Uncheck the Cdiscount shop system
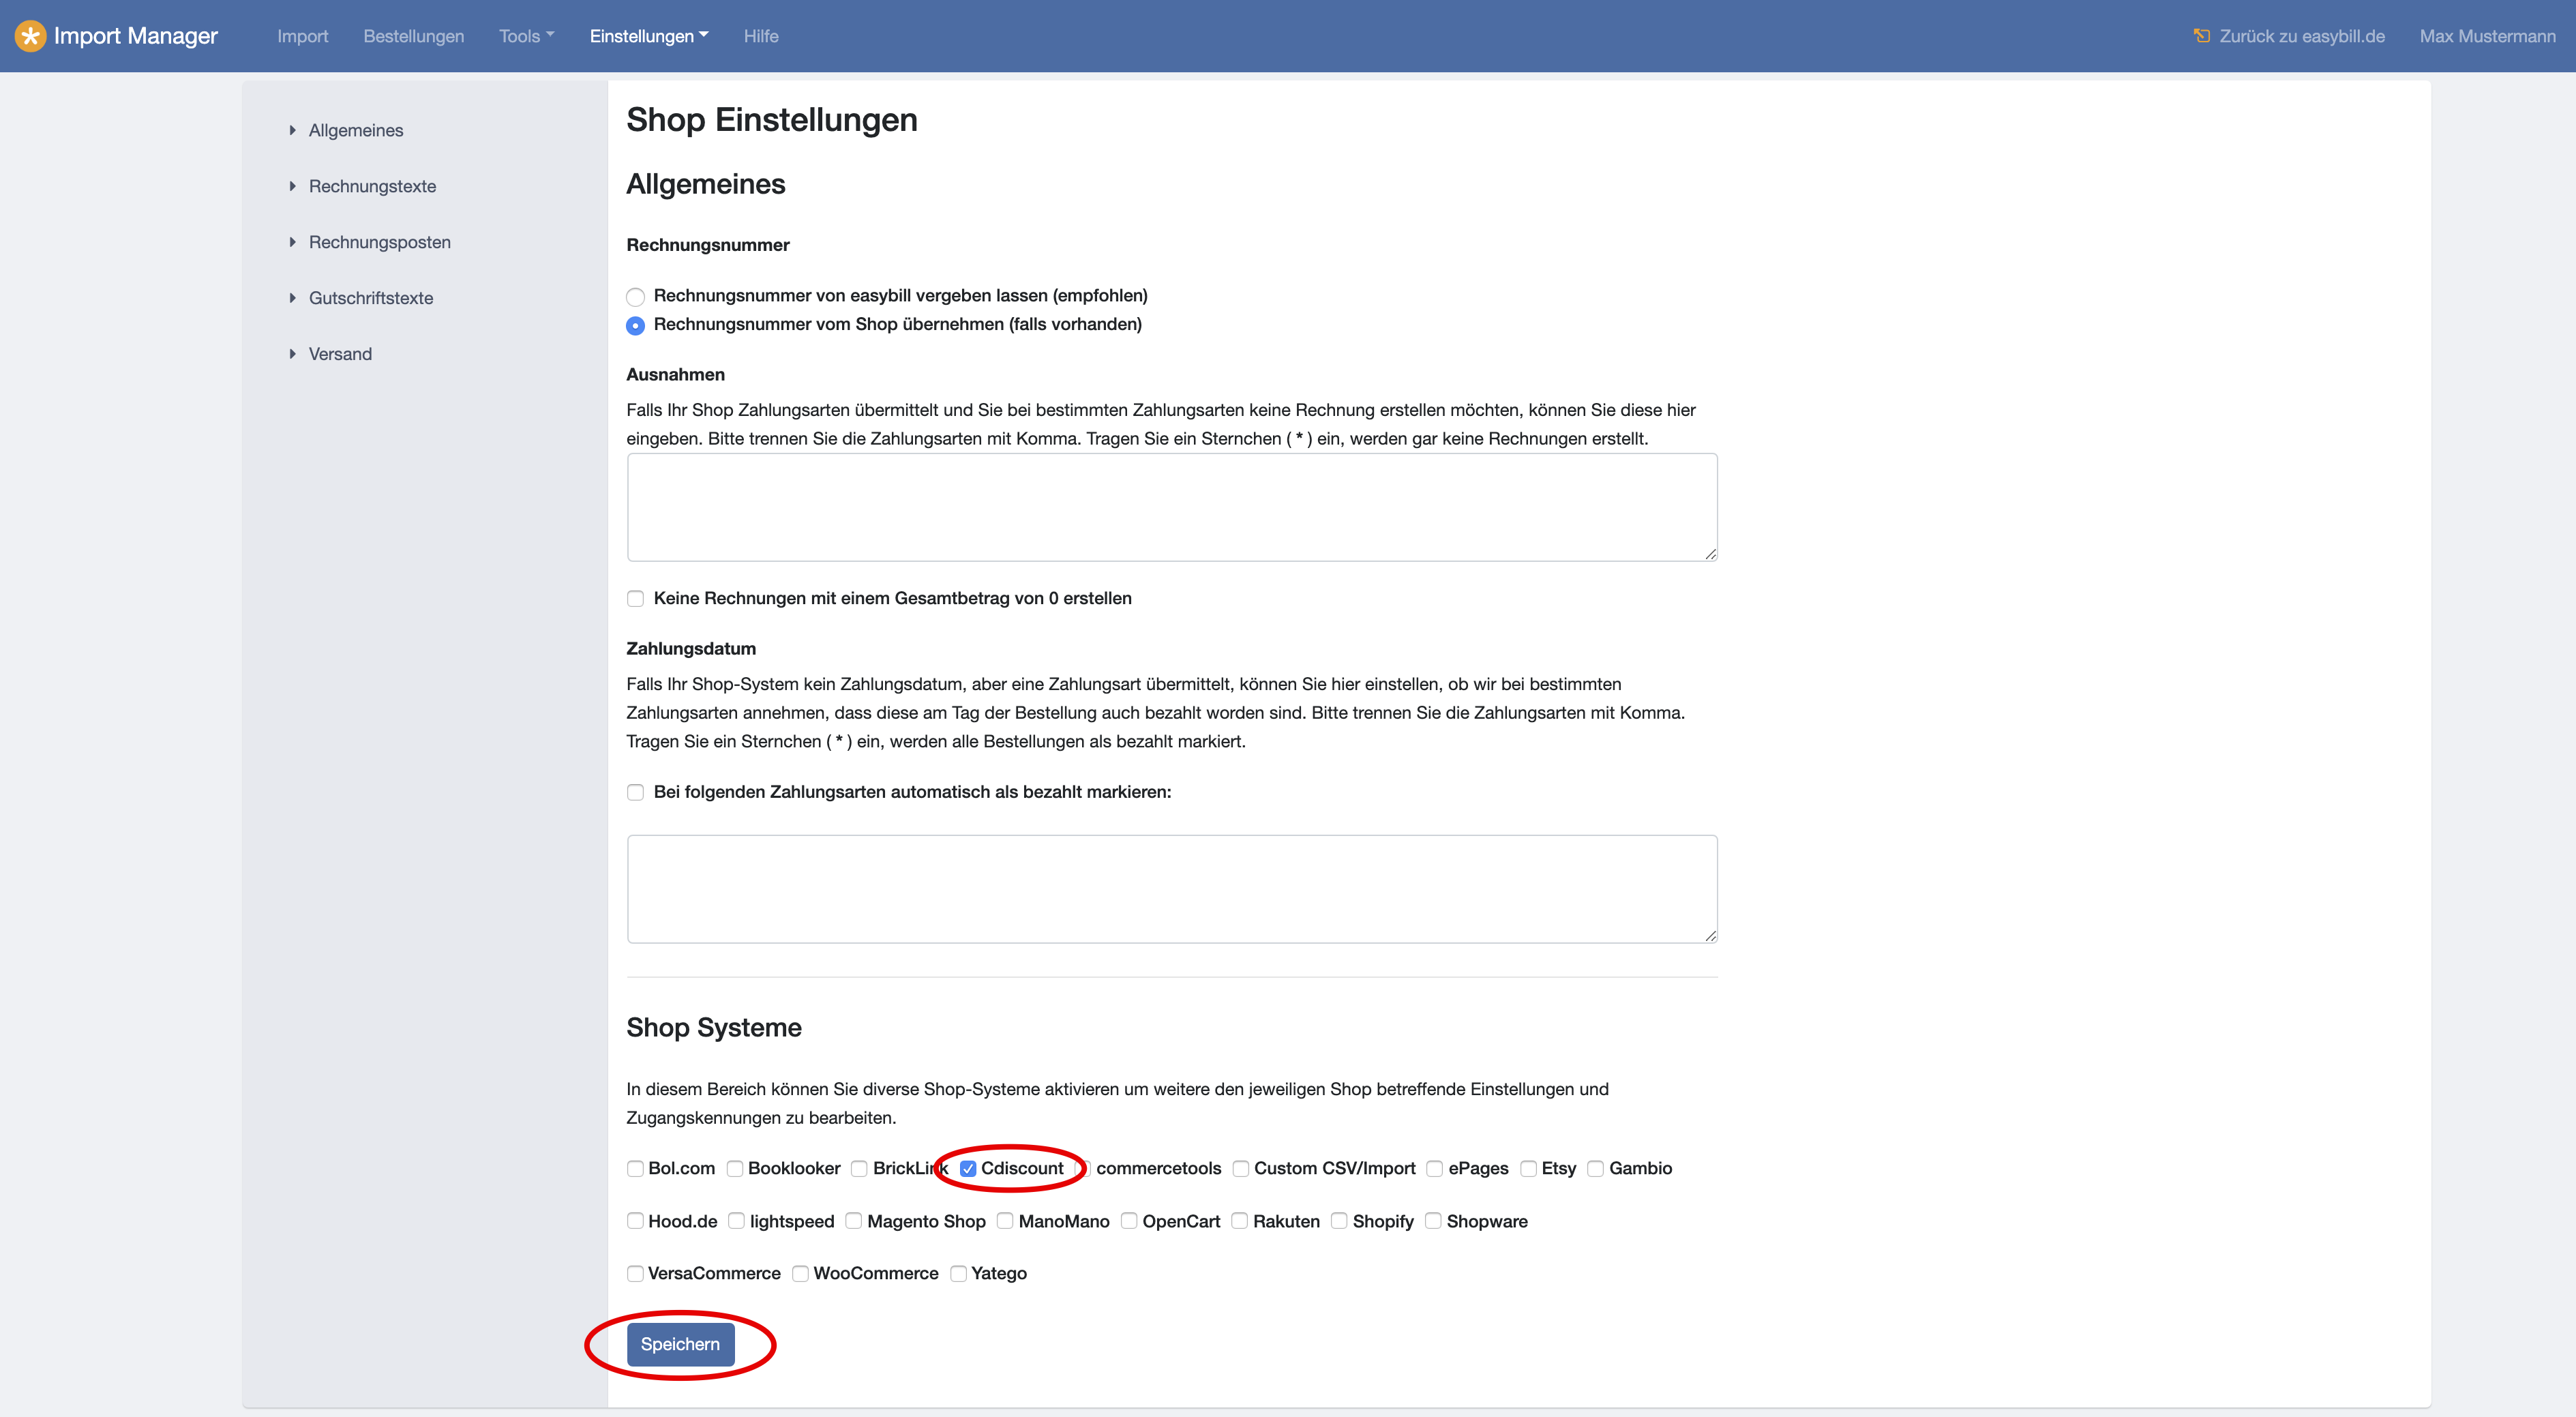 [967, 1168]
